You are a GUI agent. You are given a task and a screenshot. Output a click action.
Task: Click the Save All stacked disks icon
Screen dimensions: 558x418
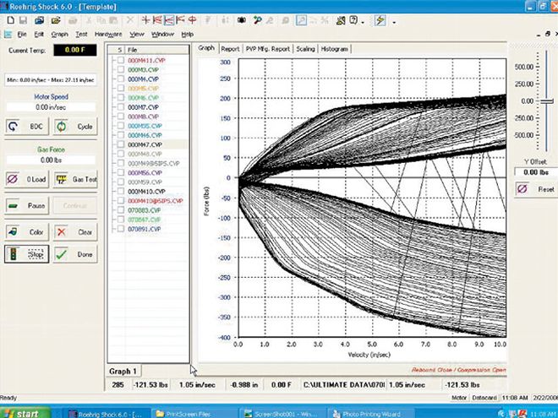pos(39,20)
